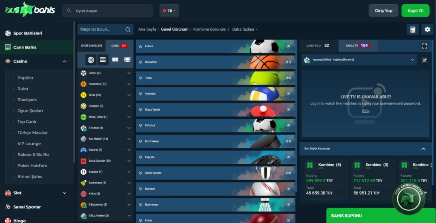Click the Oyun Arayın search field

pyautogui.click(x=108, y=11)
